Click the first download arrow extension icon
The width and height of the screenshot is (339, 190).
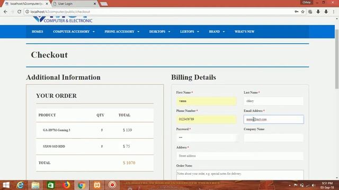(x=318, y=12)
